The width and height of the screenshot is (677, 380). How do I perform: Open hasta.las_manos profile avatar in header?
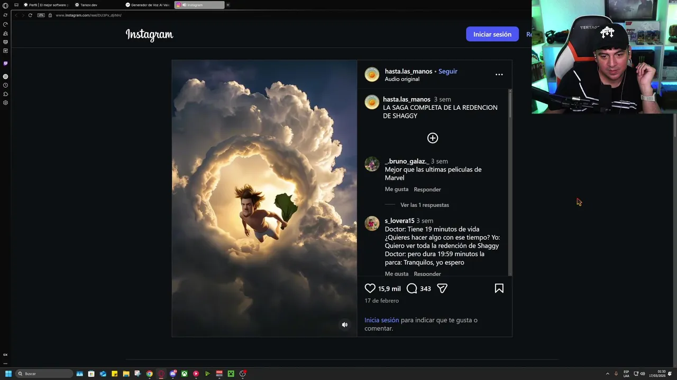click(372, 74)
